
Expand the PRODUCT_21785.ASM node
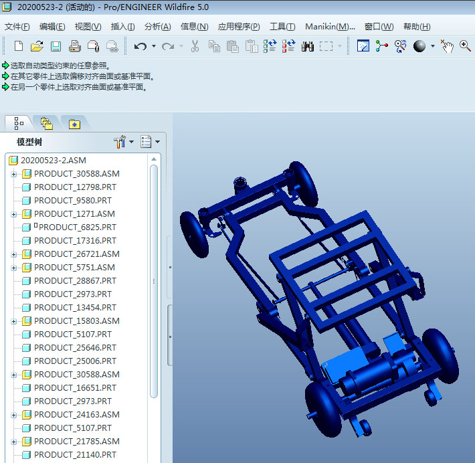[x=13, y=442]
